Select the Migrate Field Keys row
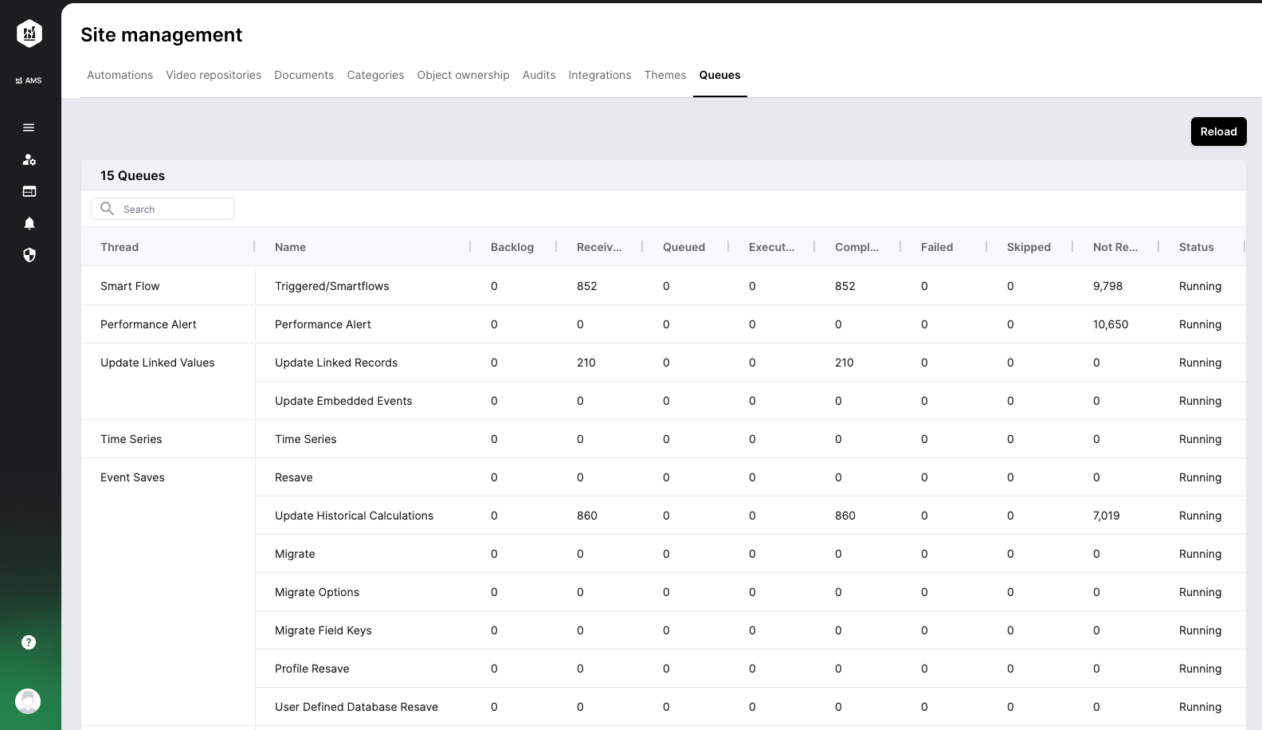 point(751,630)
